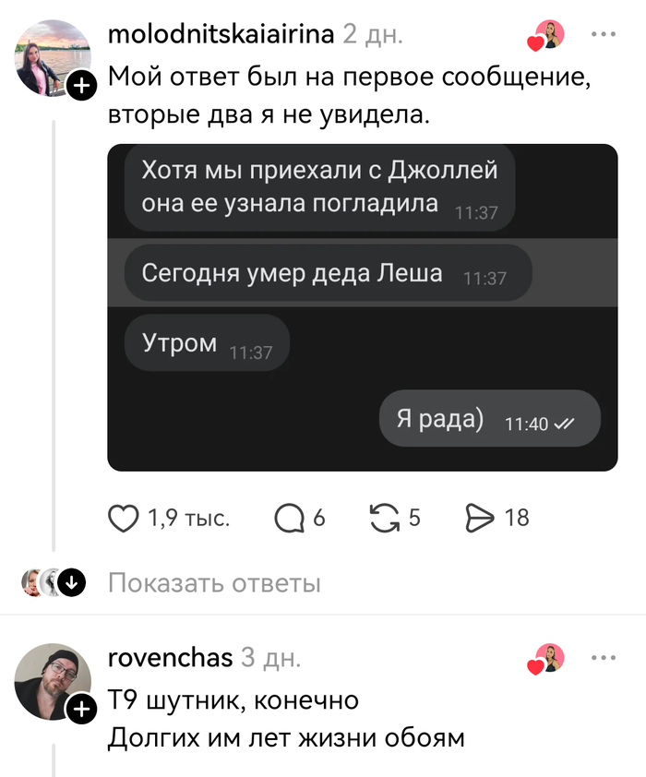Follow rovenchas using plus badge
This screenshot has width=646, height=777.
[82, 709]
